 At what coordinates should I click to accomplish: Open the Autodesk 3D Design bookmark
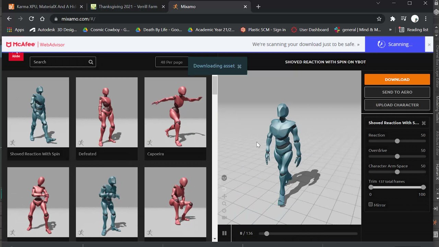coord(53,30)
